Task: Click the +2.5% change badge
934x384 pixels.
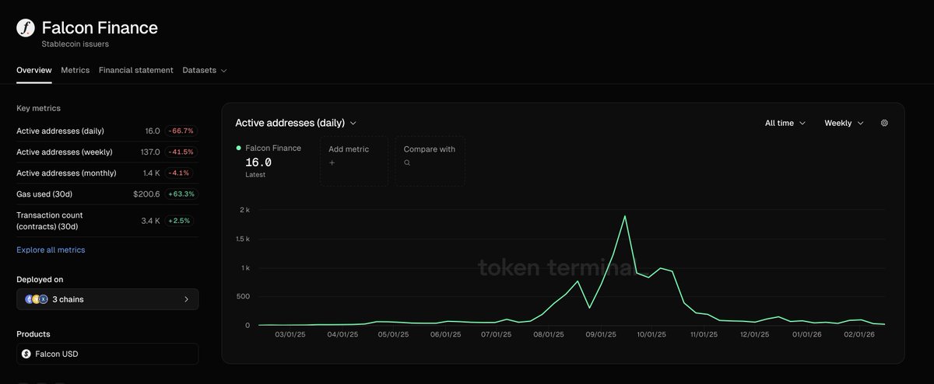Action: [x=181, y=221]
